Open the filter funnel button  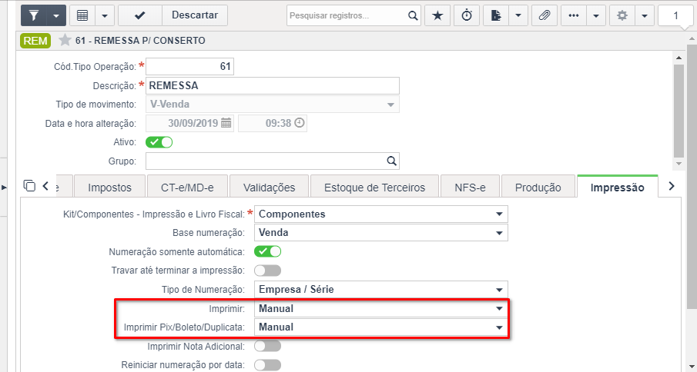click(34, 15)
